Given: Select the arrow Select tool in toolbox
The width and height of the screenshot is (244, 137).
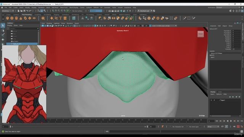Looking at the screenshot, I should pos(3,25).
